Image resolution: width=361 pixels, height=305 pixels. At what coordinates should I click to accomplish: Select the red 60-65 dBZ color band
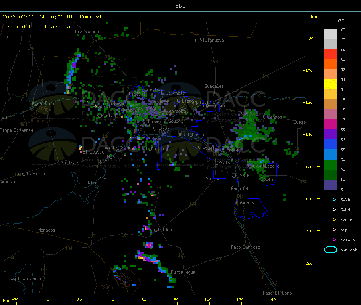tap(331, 54)
